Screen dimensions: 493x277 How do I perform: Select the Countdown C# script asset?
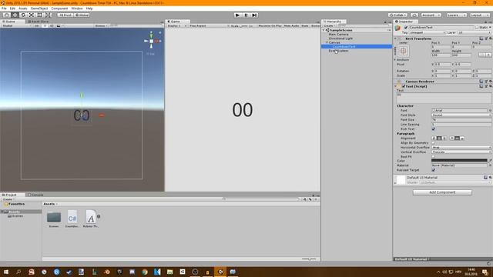pyautogui.click(x=72, y=219)
